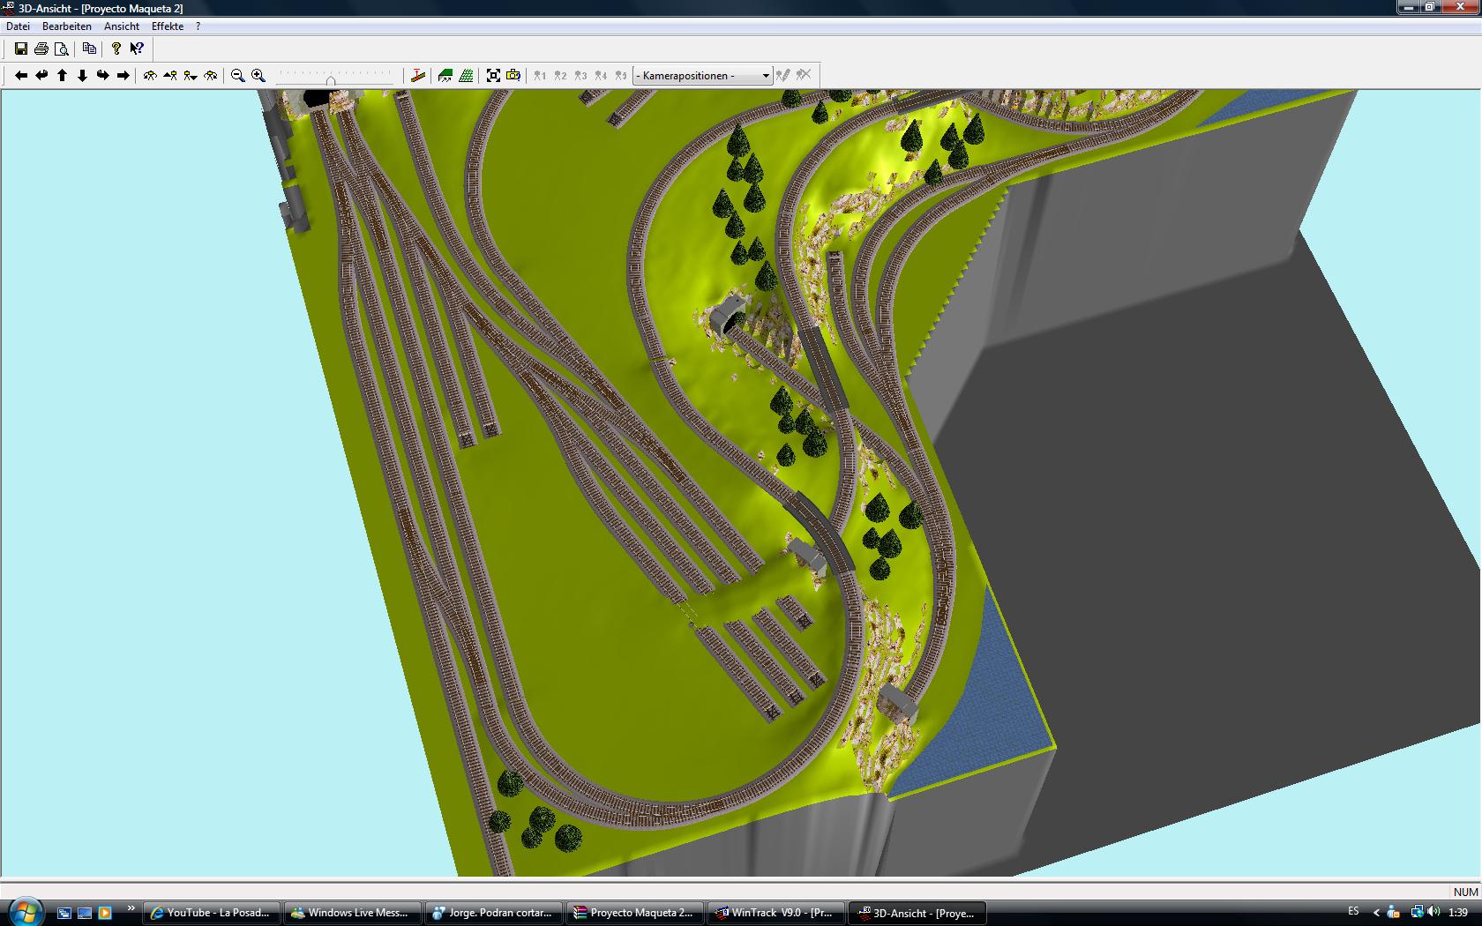Switch to YouTube - La Posad... taskbar window
This screenshot has width=1482, height=926.
[x=212, y=913]
